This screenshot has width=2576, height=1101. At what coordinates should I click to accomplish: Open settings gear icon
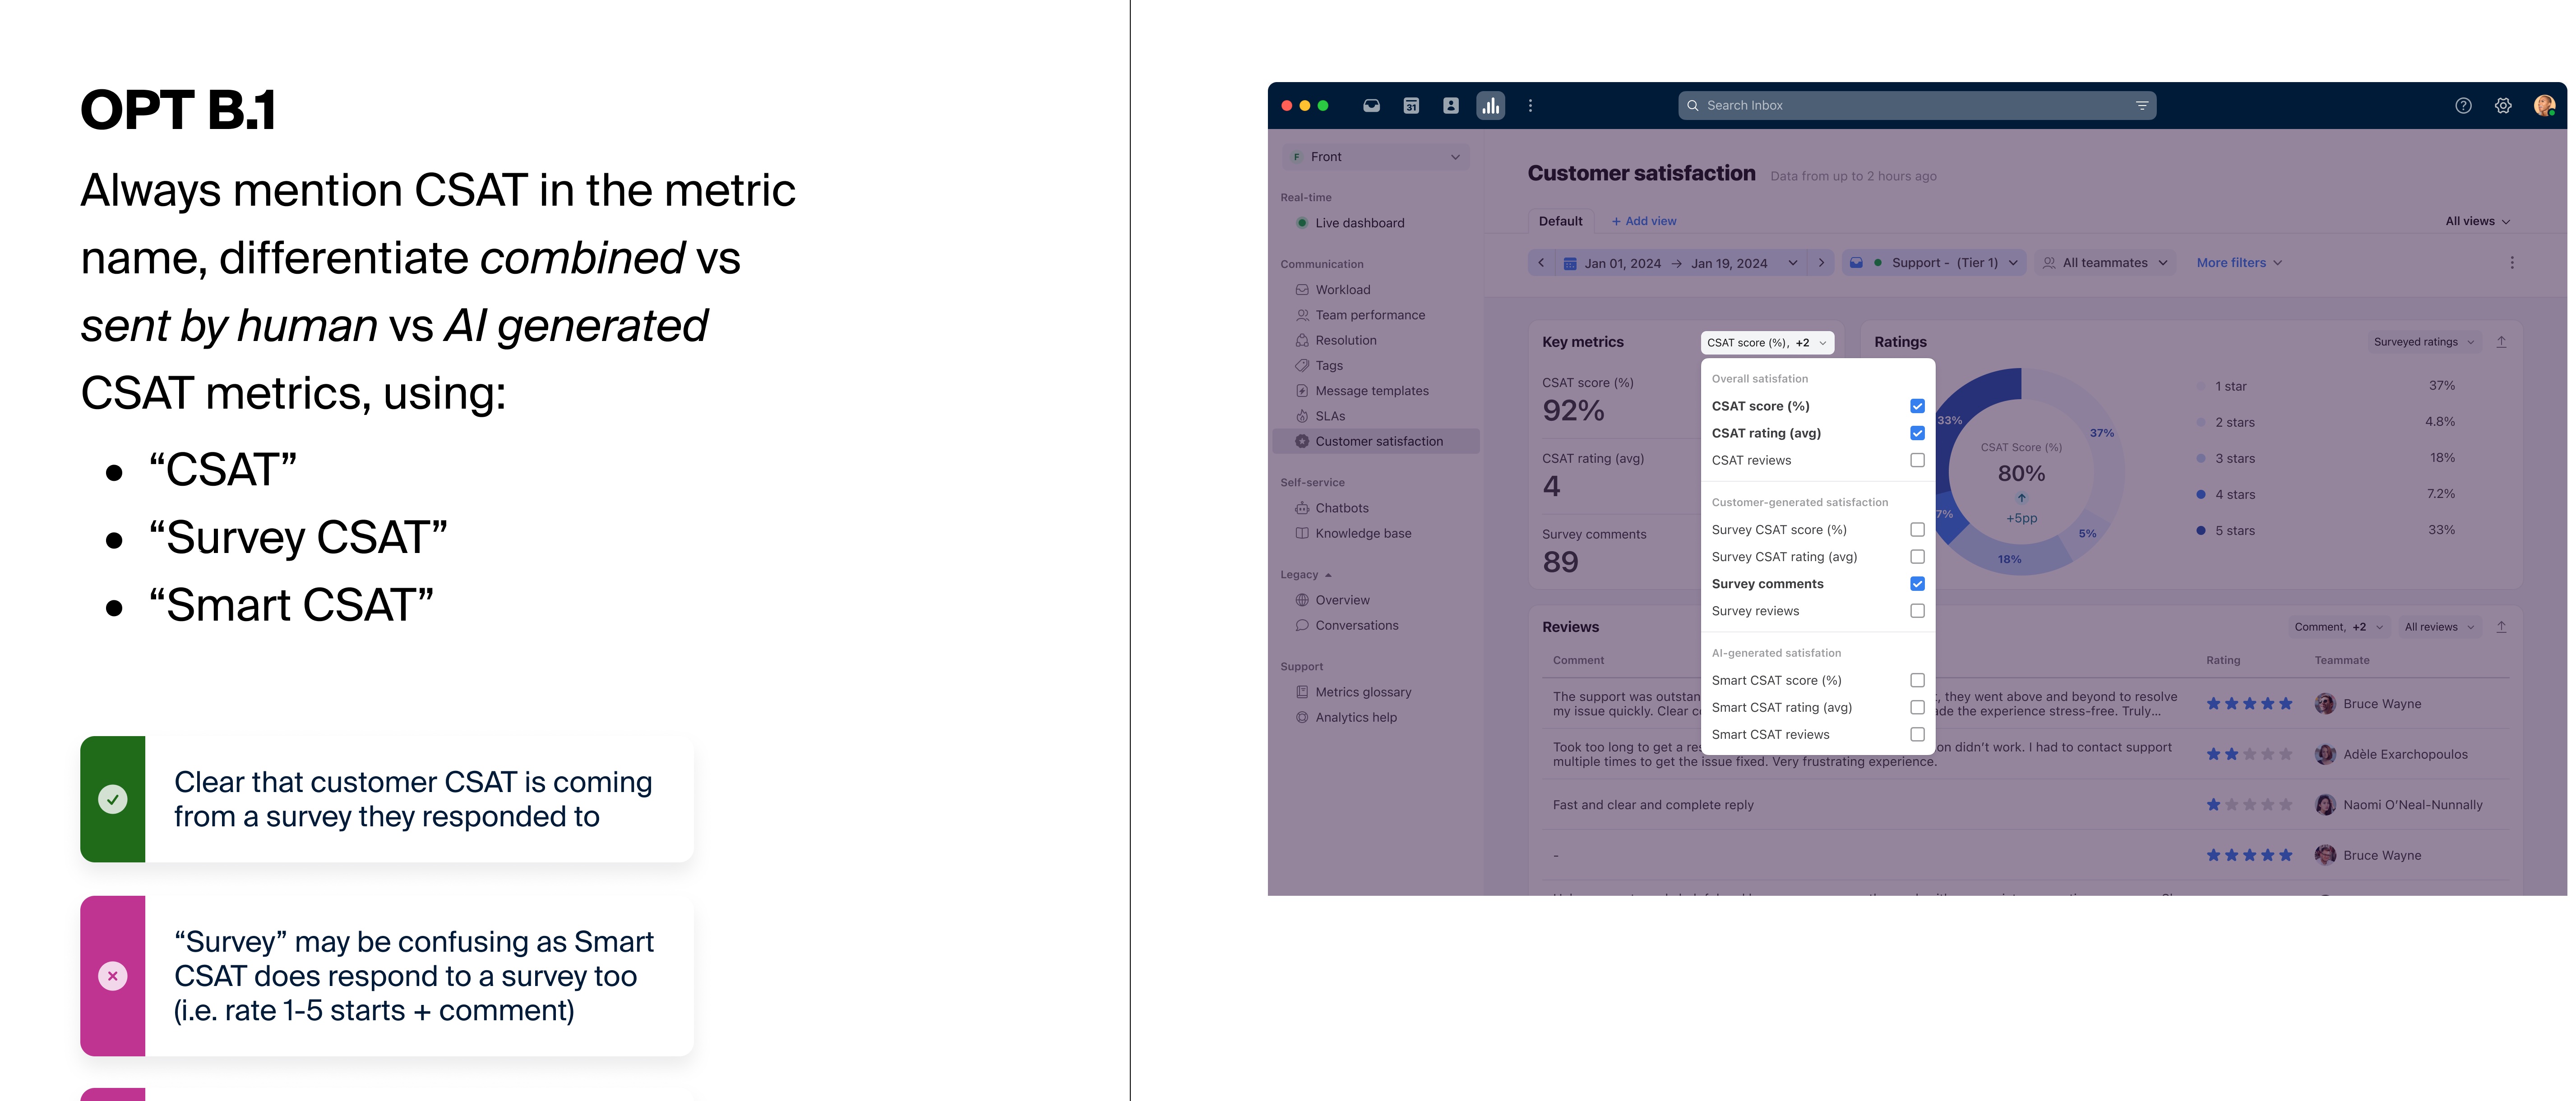(x=2503, y=105)
